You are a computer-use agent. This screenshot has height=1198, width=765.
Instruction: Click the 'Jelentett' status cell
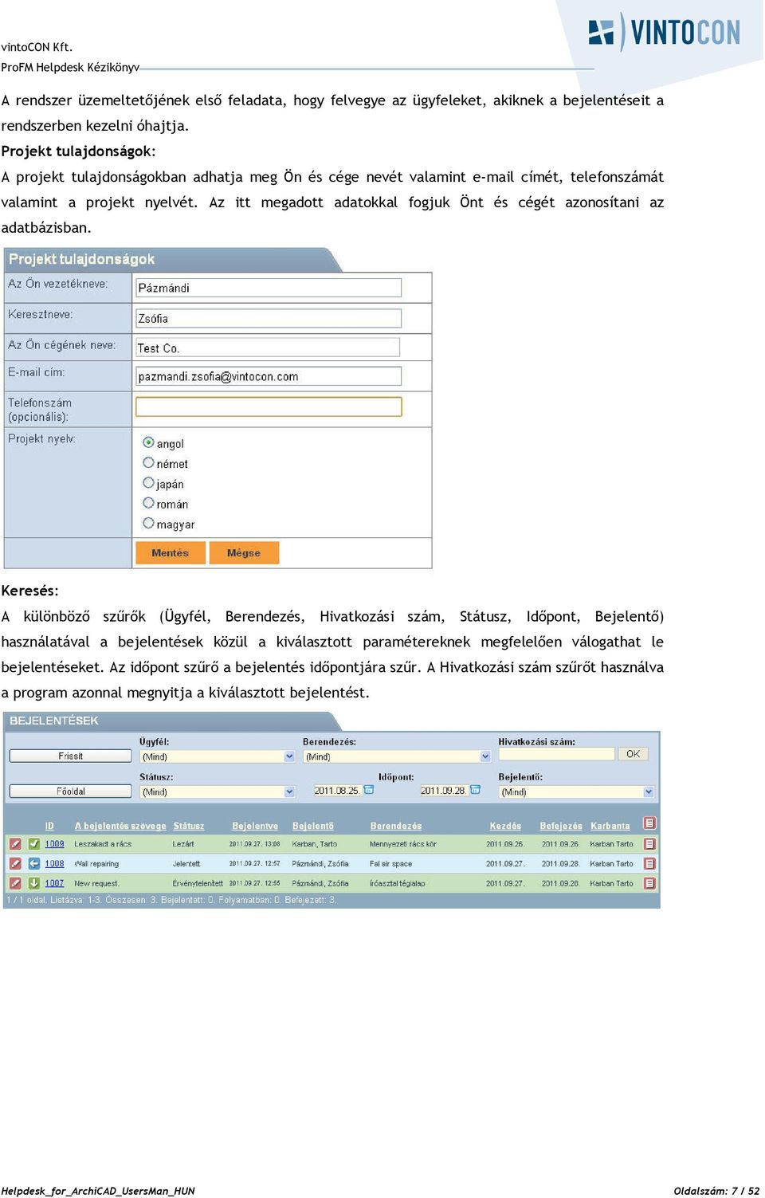tap(186, 863)
